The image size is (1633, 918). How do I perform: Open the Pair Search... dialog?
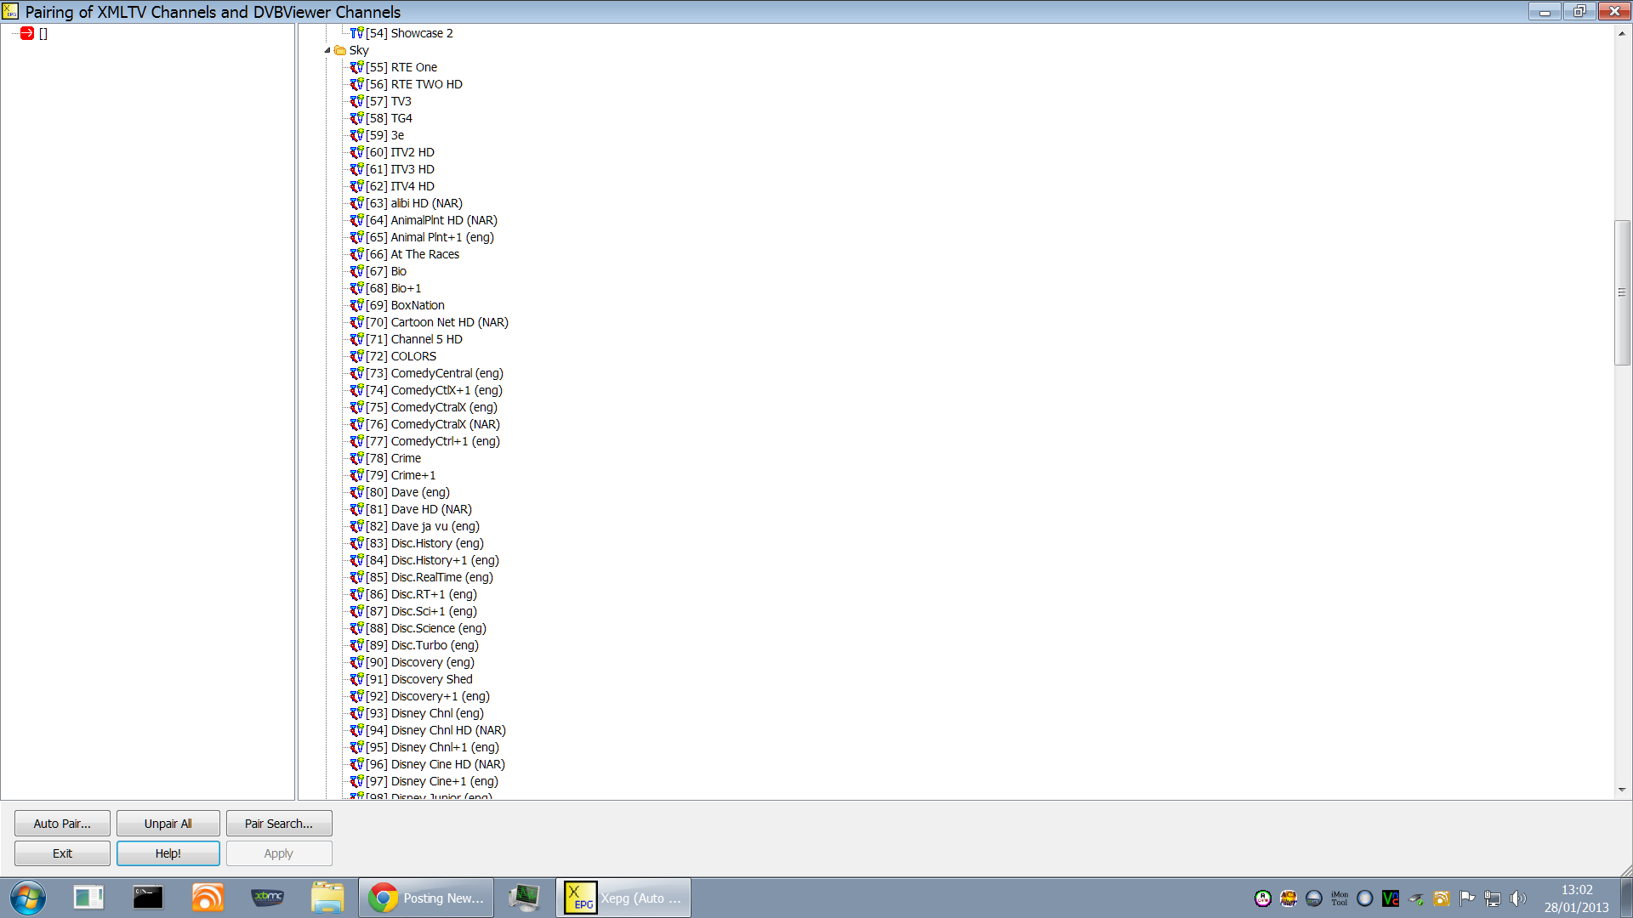tap(279, 824)
